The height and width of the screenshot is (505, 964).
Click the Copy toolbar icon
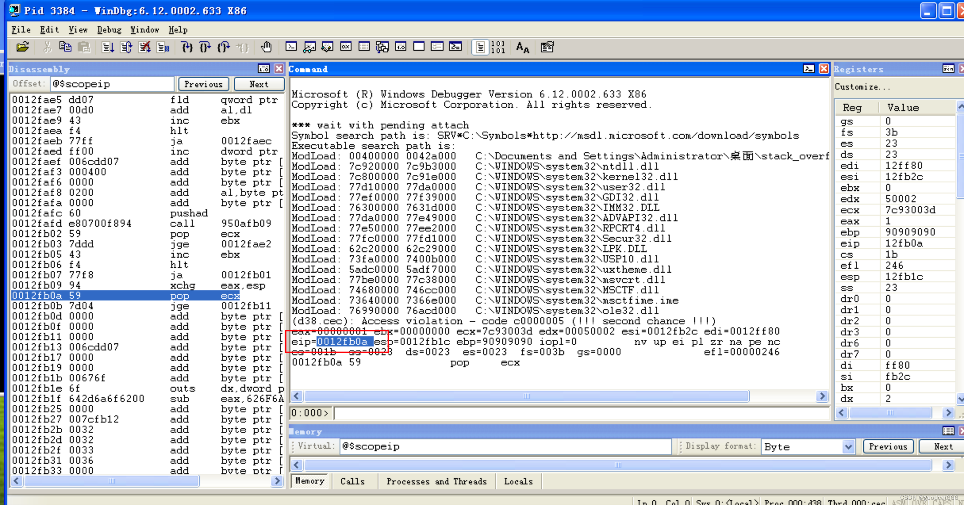[x=65, y=48]
